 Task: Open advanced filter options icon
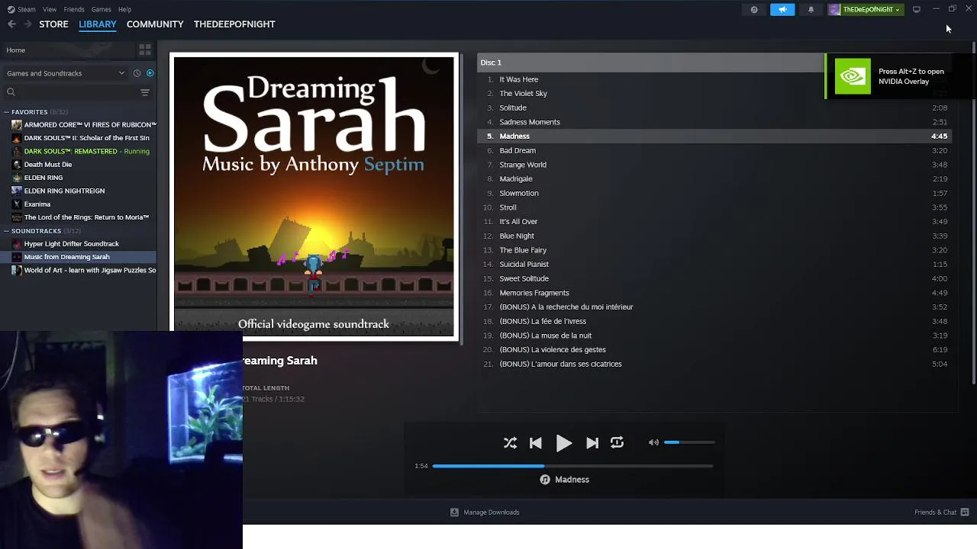coord(144,92)
